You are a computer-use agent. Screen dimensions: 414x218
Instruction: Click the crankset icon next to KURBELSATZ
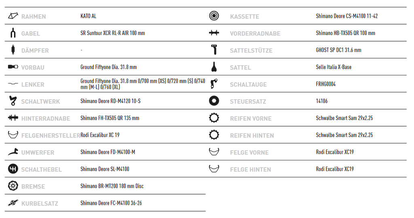pos(13,203)
